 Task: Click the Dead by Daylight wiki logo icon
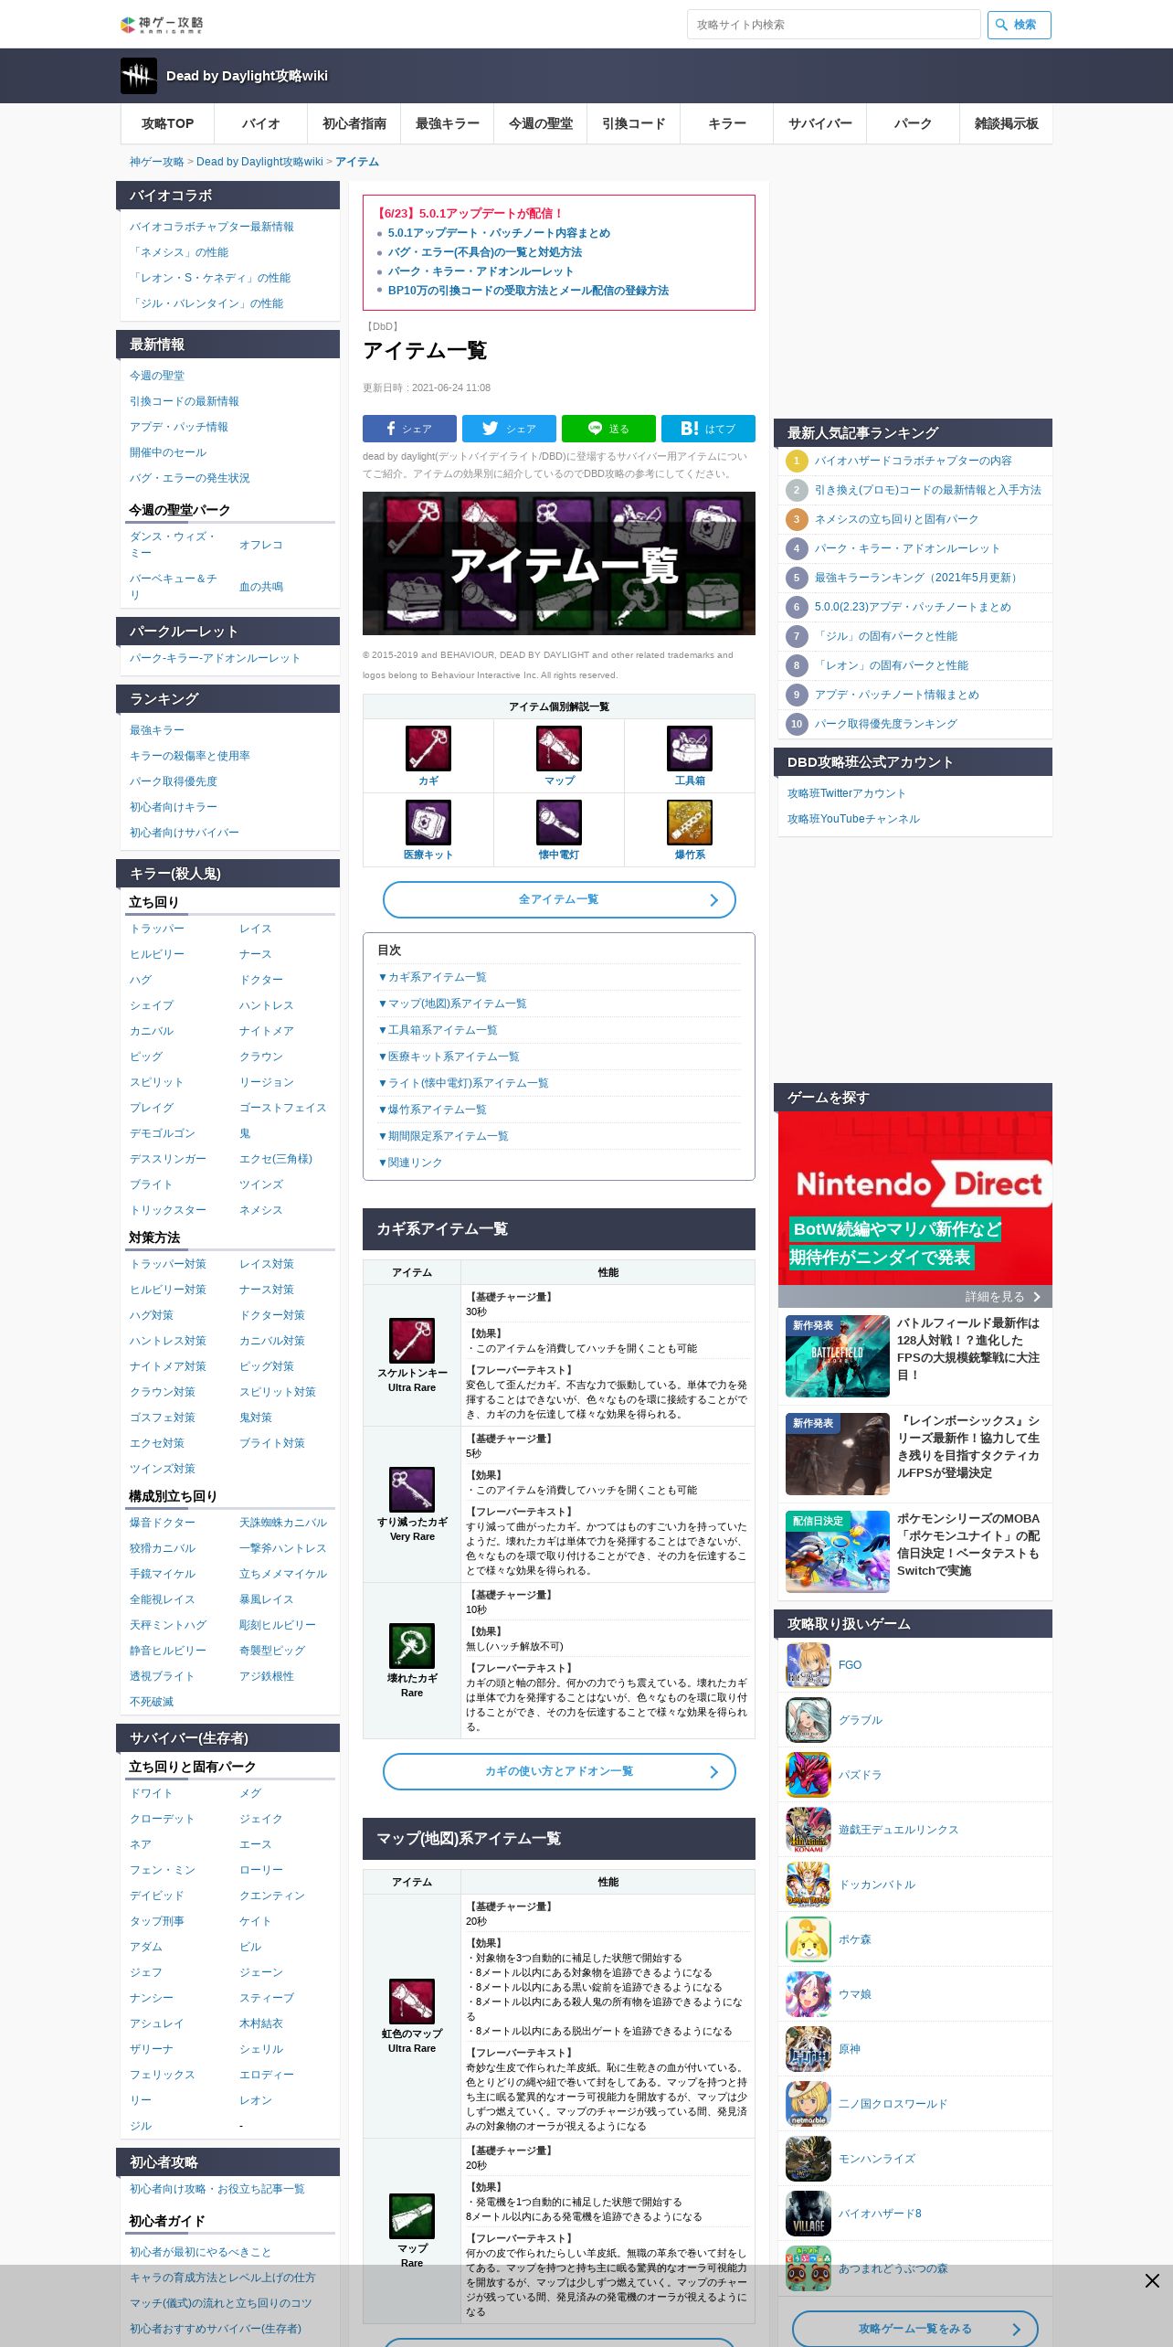(139, 76)
